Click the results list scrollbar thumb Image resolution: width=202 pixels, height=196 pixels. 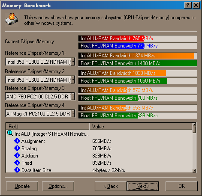pos(194,130)
